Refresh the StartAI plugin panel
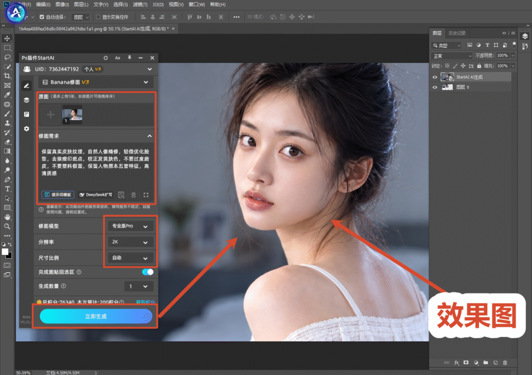Viewport: 532px width, 375px height. tap(106, 58)
